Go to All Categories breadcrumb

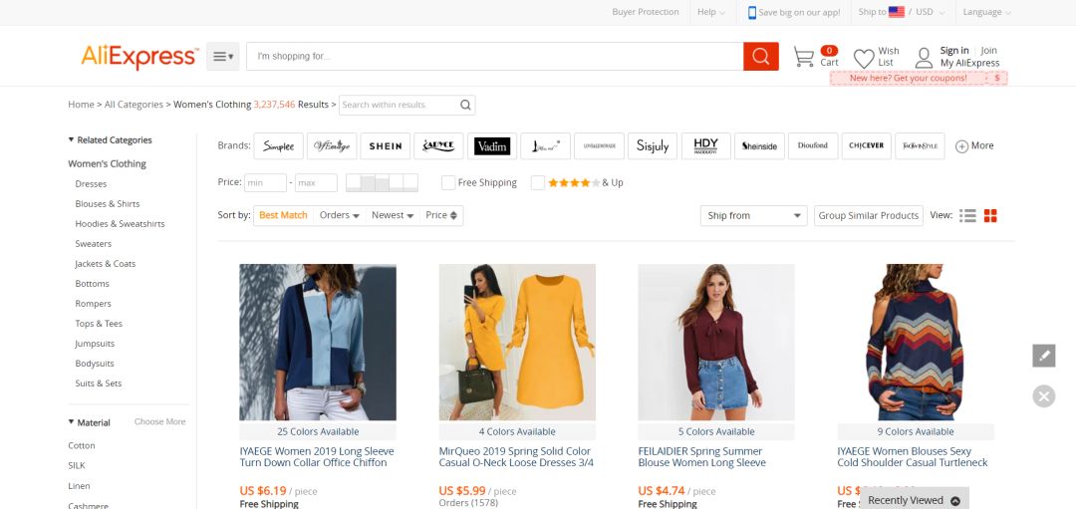[x=134, y=105]
